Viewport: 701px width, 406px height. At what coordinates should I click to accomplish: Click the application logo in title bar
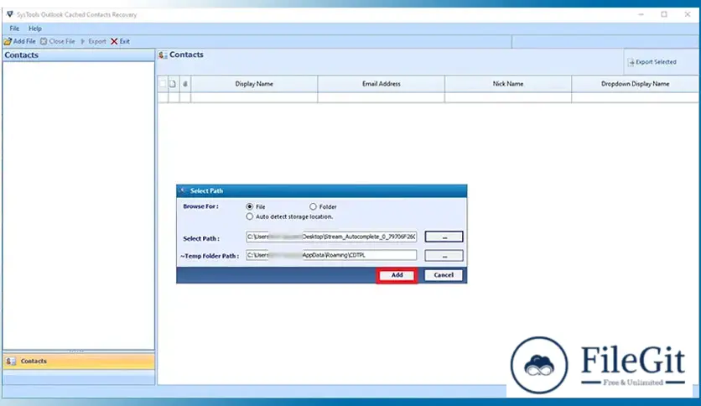(10, 14)
